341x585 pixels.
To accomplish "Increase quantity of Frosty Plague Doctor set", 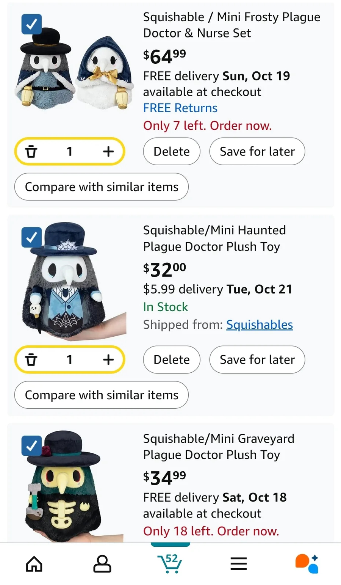I will point(108,152).
